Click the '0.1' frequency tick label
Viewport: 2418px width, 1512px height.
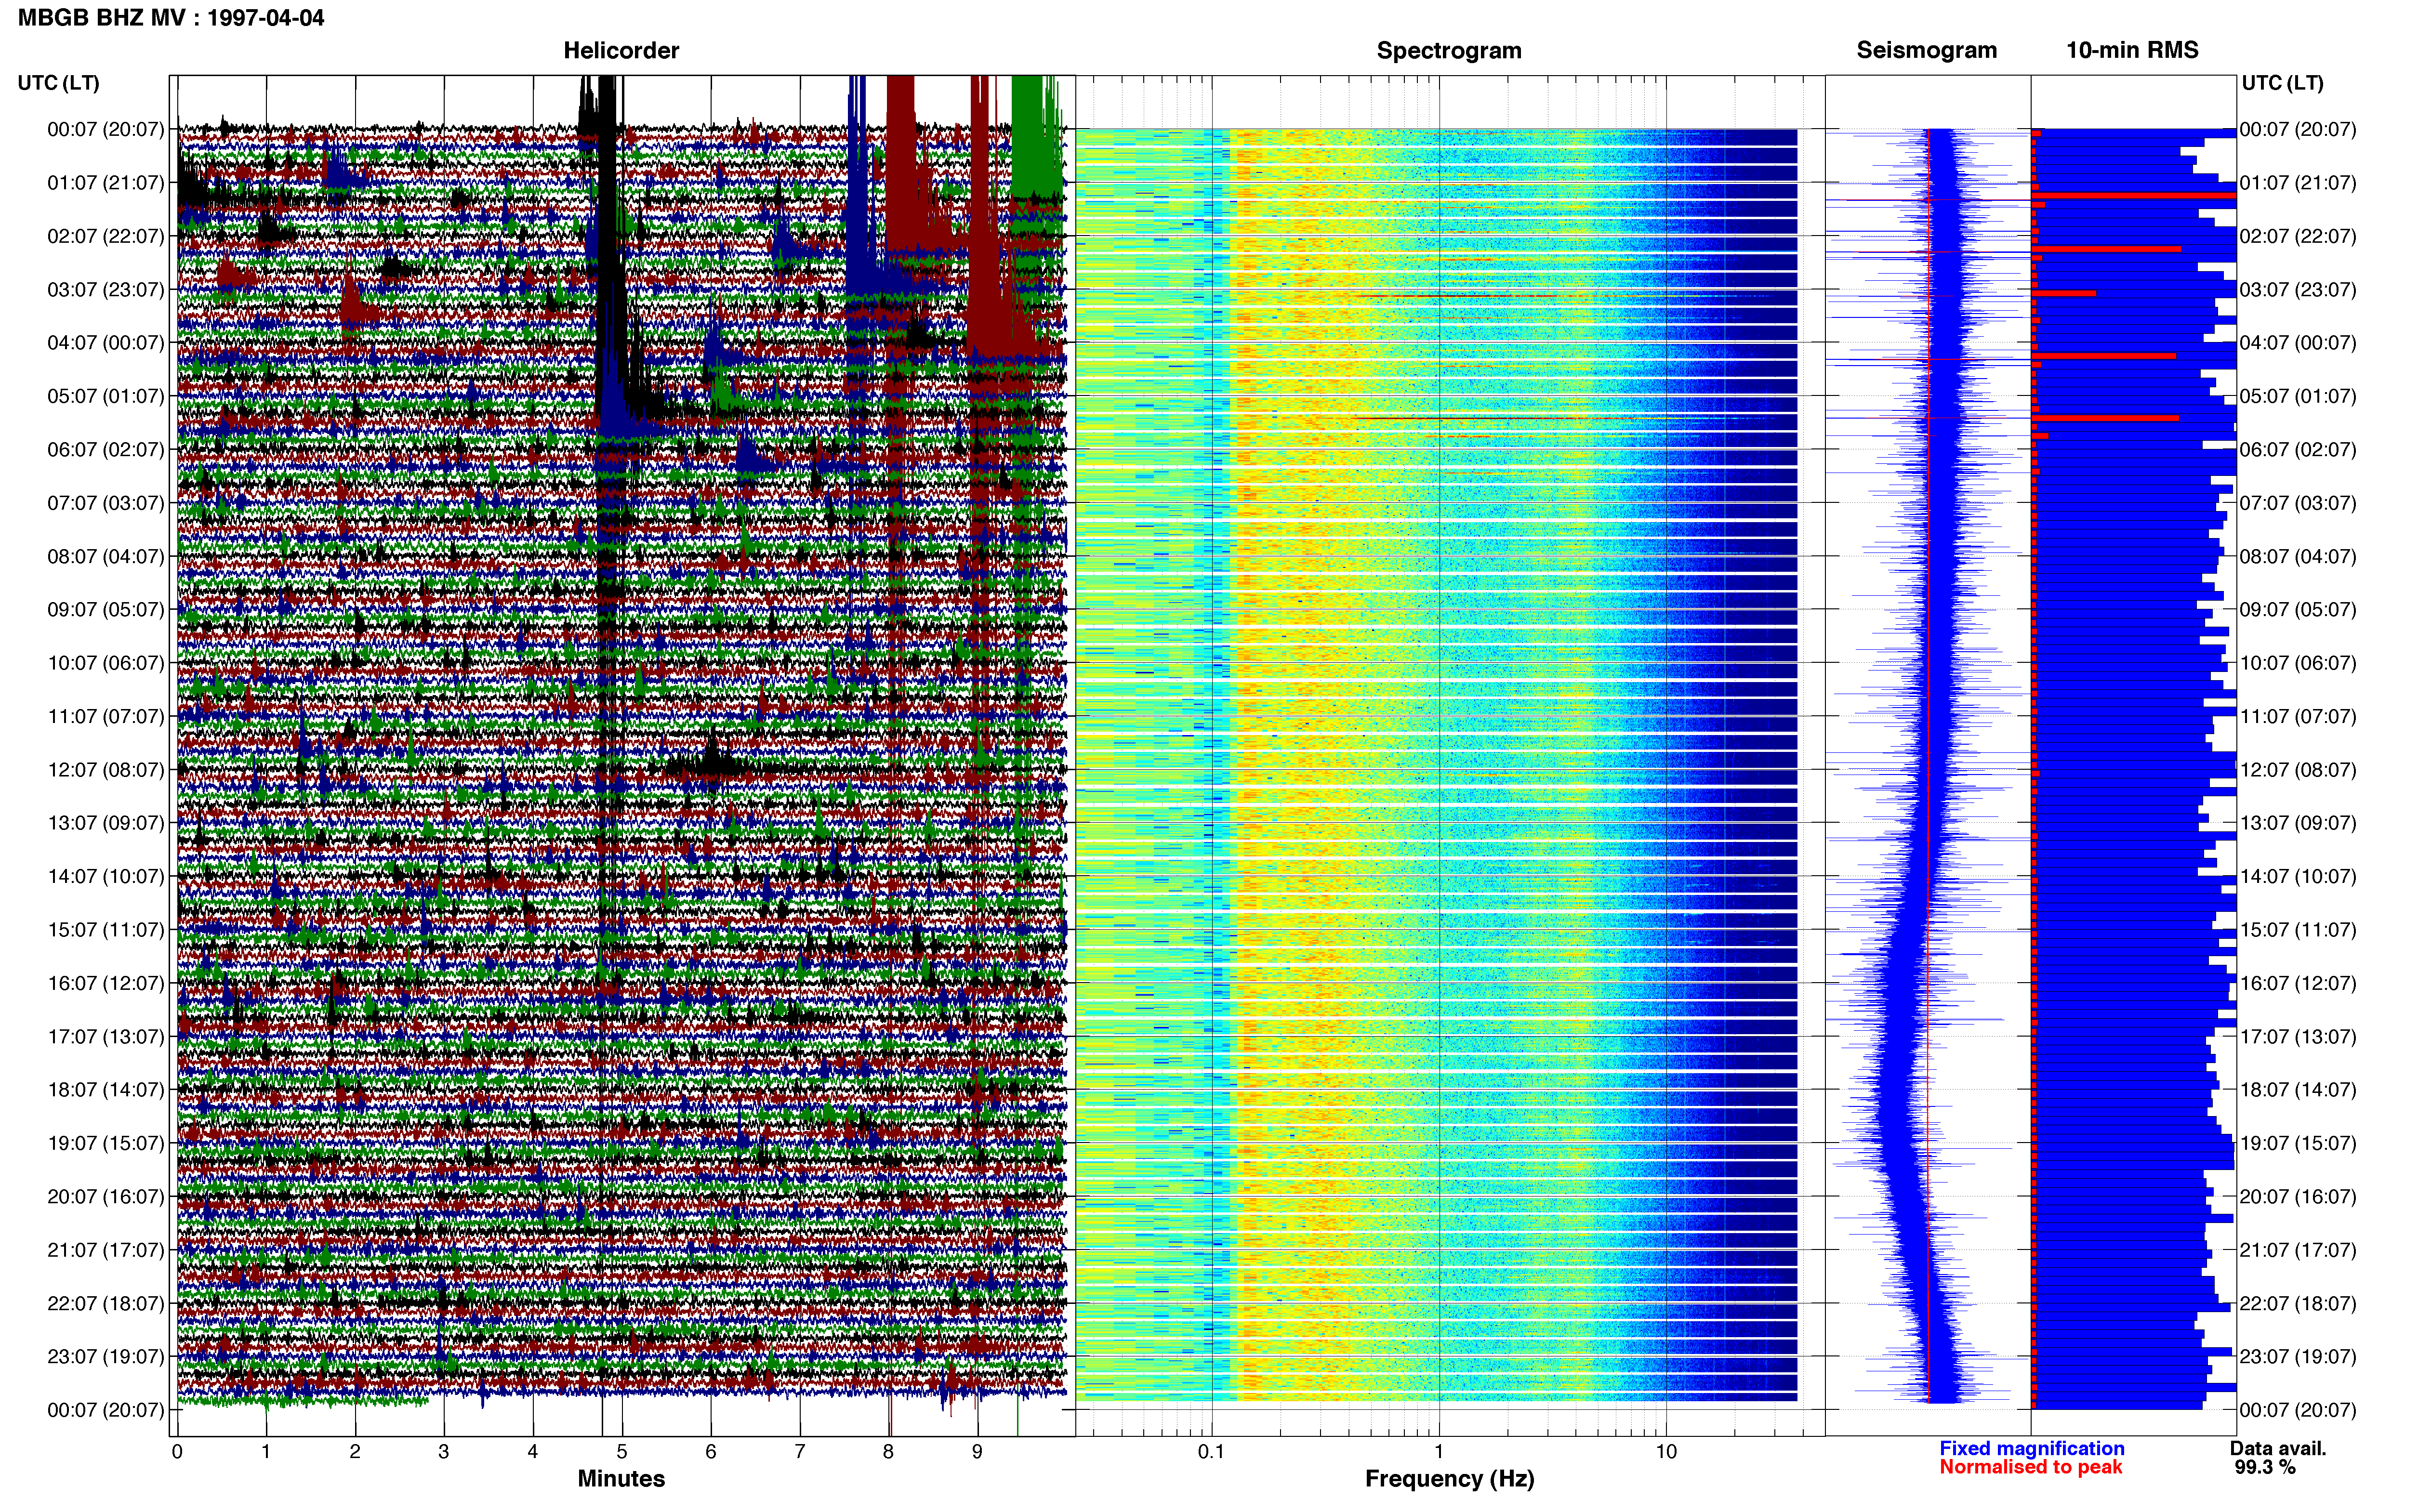point(1211,1451)
